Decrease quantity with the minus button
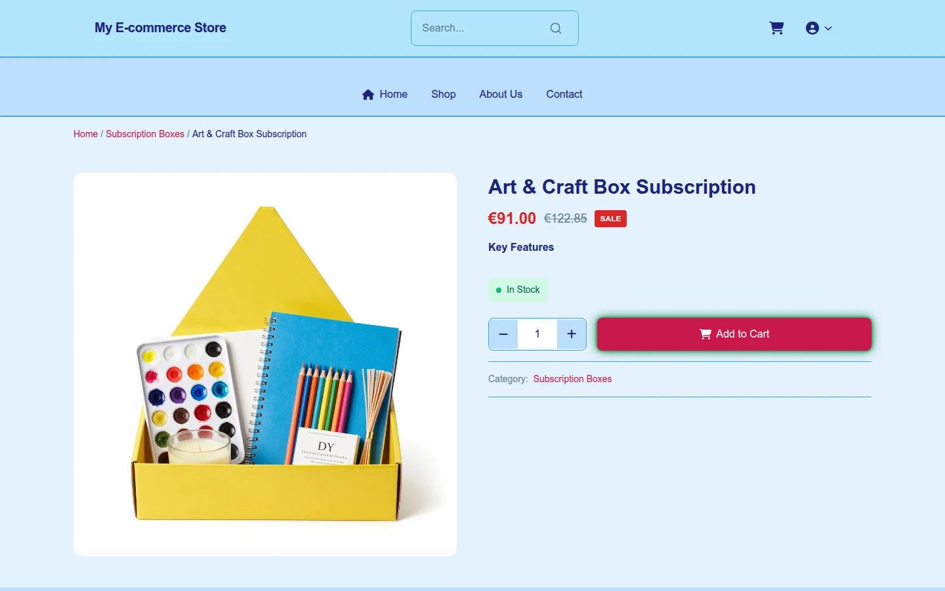Viewport: 945px width, 591px height. 503,334
